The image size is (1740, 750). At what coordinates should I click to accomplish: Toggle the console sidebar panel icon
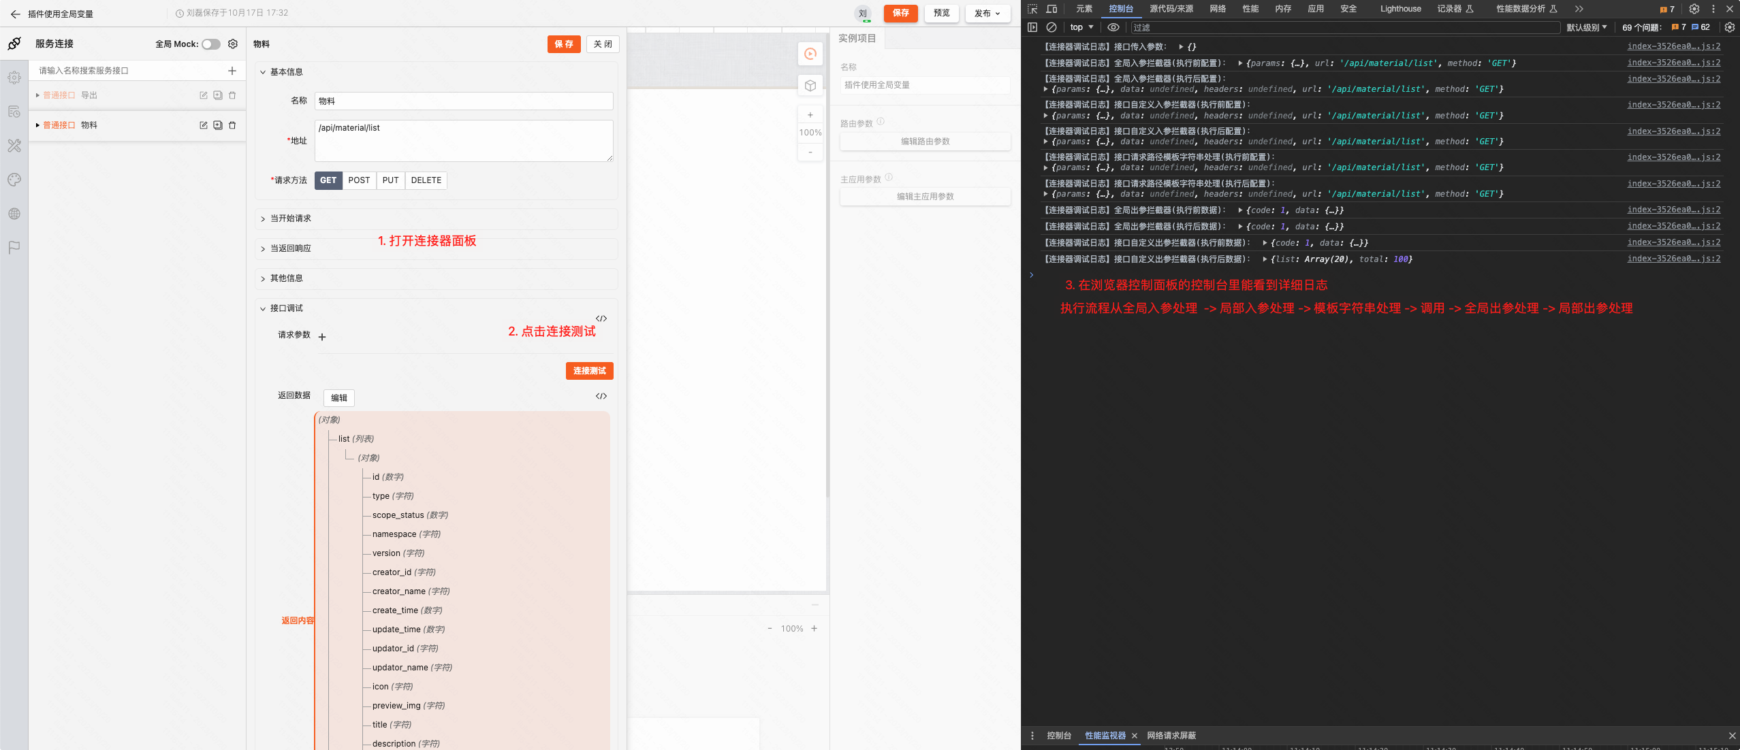coord(1032,27)
